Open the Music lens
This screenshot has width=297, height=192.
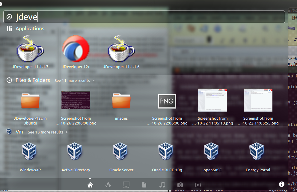tap(162, 185)
